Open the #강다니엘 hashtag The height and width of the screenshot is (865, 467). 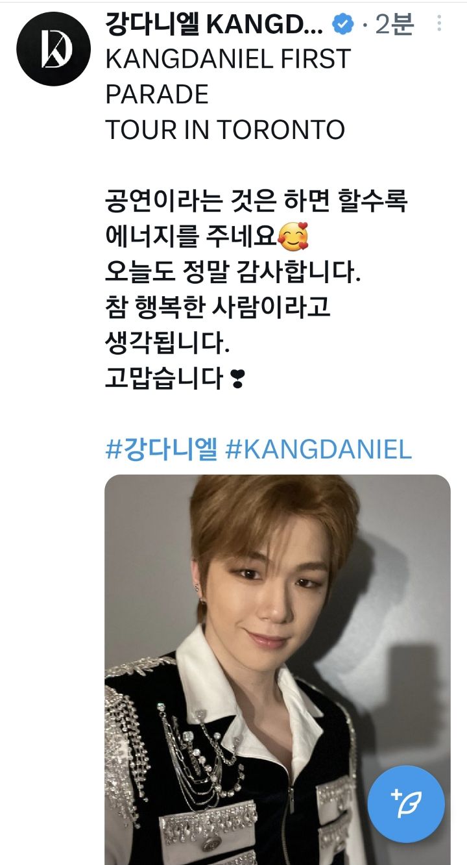[161, 449]
